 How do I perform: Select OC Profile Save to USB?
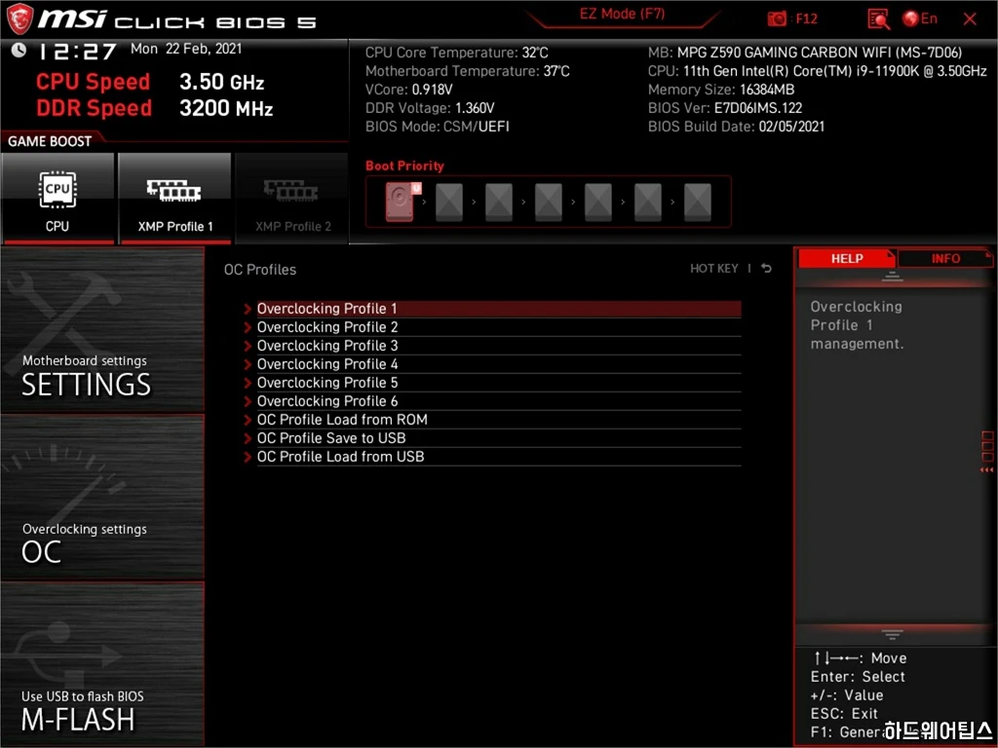tap(498, 437)
